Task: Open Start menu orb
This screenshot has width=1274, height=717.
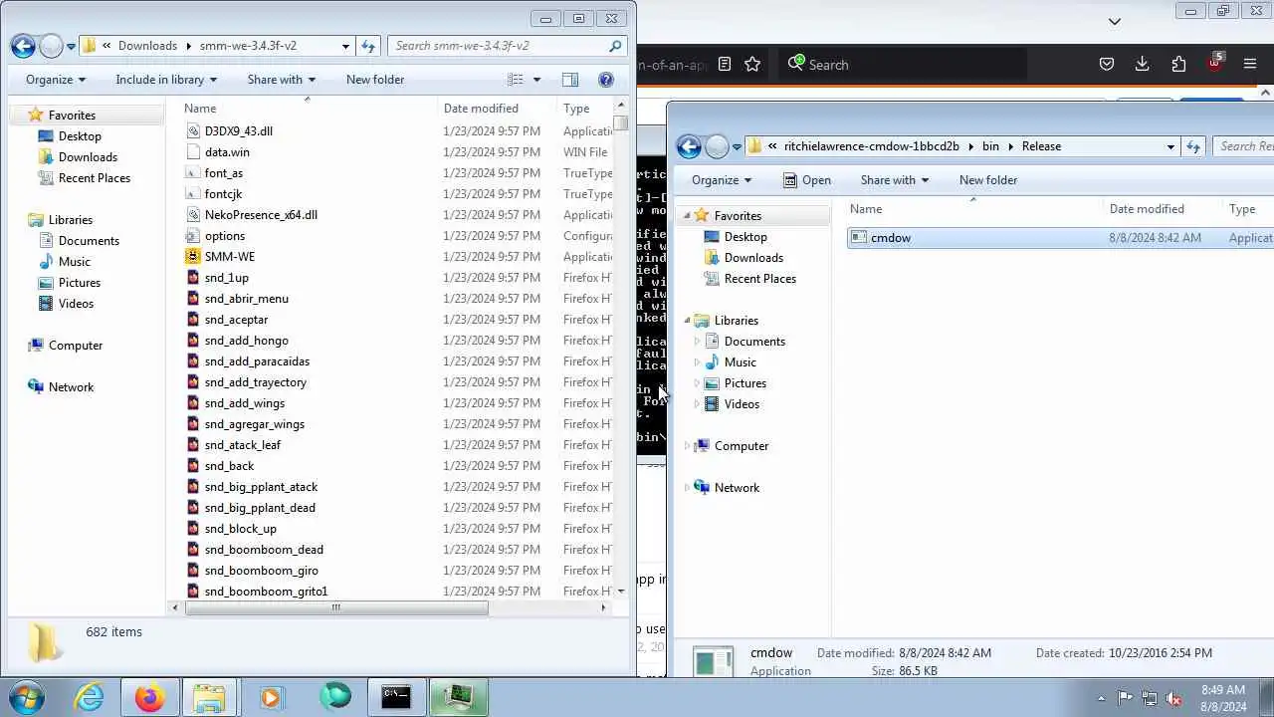Action: click(x=27, y=696)
